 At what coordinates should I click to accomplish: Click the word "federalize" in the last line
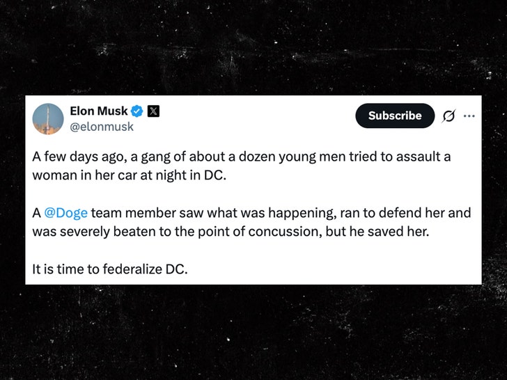click(130, 268)
